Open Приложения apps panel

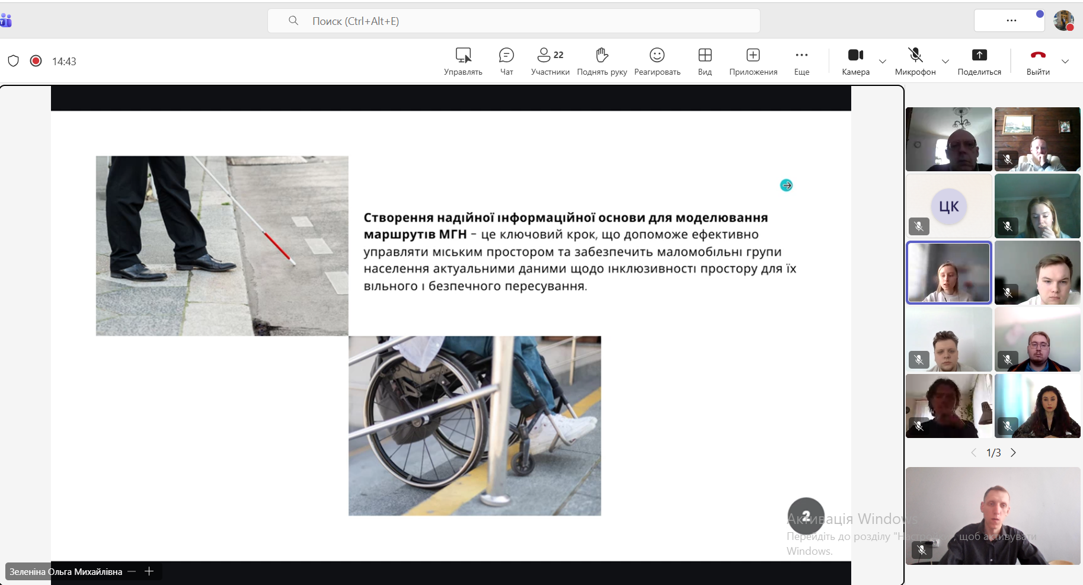point(753,61)
